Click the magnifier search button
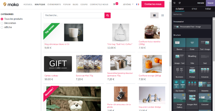Viewport: 215px width, 111px height. (x=107, y=15)
